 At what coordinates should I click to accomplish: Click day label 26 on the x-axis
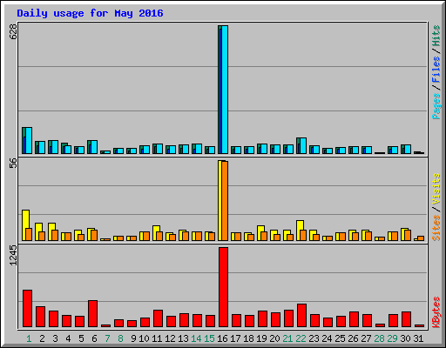[x=353, y=338]
